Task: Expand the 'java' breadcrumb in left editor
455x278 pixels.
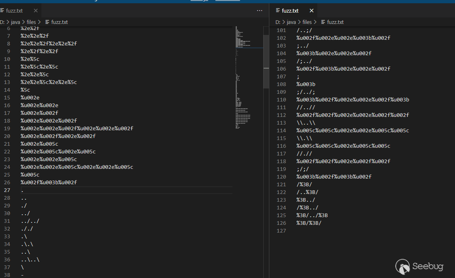Action: pyautogui.click(x=15, y=22)
